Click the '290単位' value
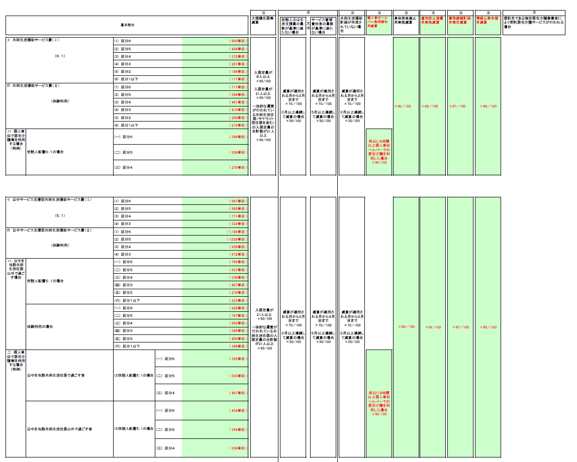 point(238,118)
